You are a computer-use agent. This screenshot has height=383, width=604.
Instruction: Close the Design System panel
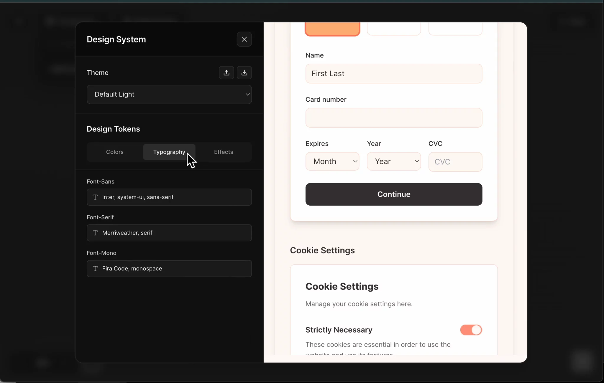click(x=244, y=39)
